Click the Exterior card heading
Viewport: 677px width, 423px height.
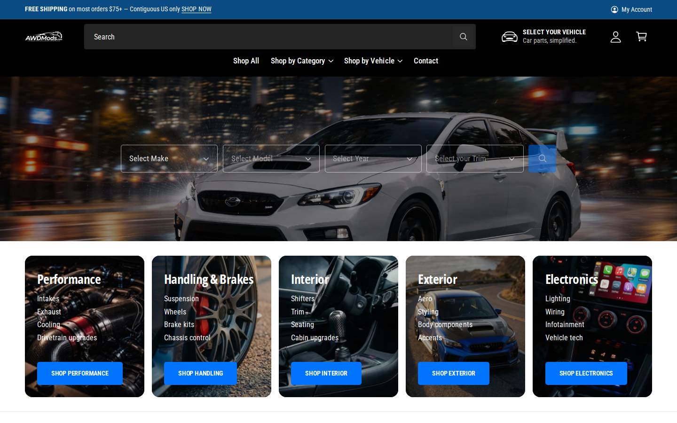click(437, 280)
